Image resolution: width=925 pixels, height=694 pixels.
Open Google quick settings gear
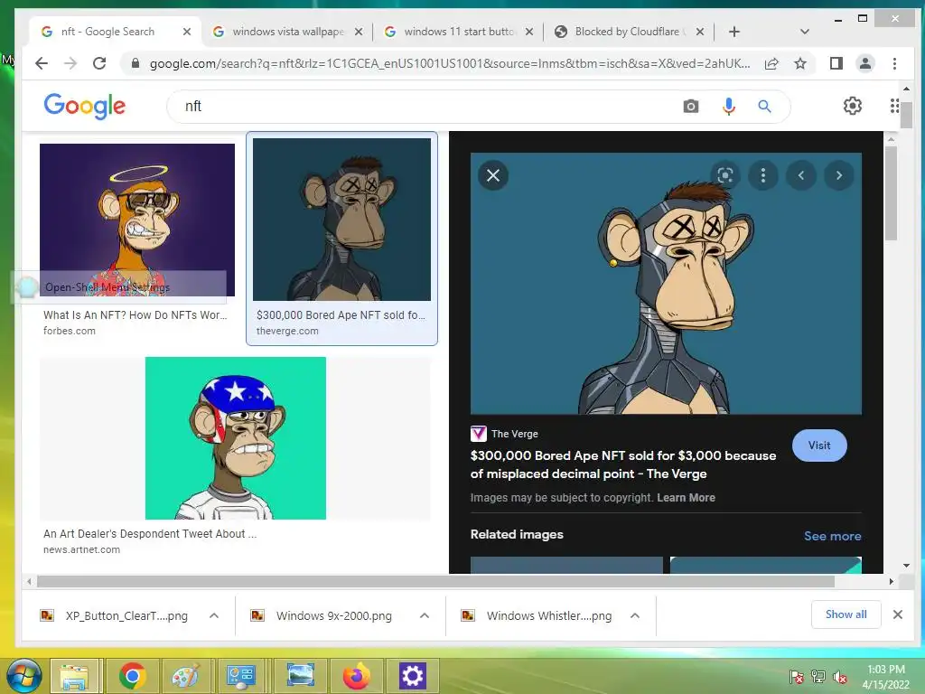(x=852, y=106)
